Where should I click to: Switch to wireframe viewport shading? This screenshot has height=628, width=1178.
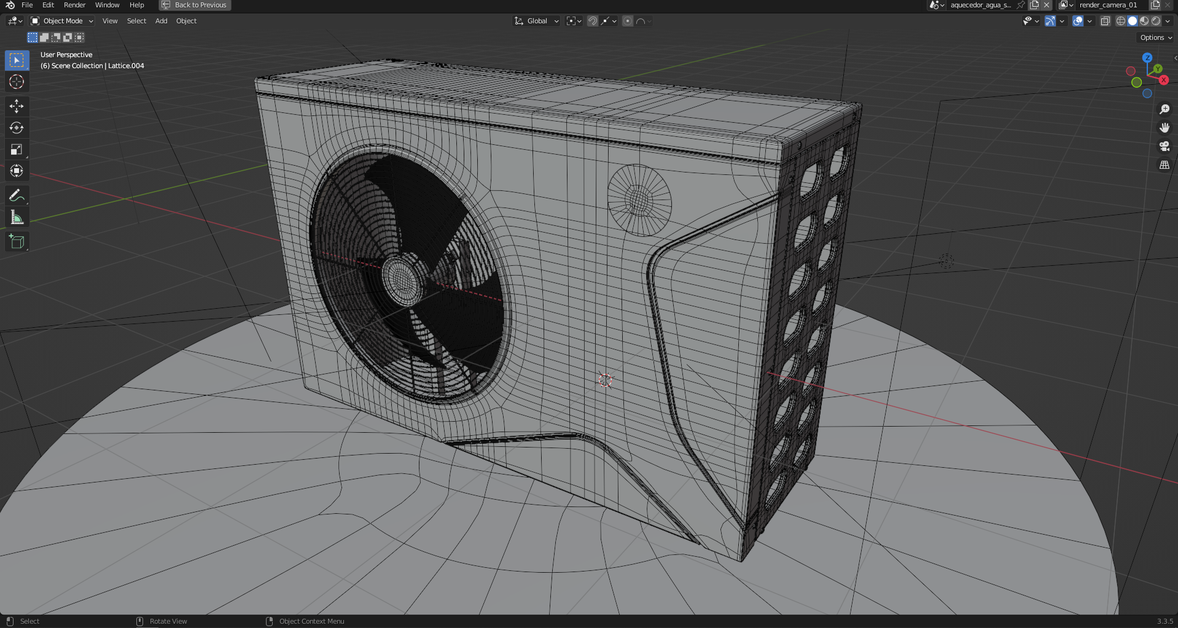[1121, 21]
